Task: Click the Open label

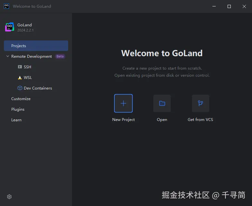Action: [x=162, y=120]
